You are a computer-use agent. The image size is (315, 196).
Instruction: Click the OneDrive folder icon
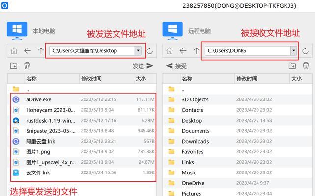coord(172,183)
